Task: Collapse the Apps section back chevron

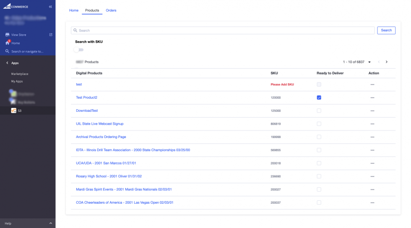Action: [x=7, y=63]
